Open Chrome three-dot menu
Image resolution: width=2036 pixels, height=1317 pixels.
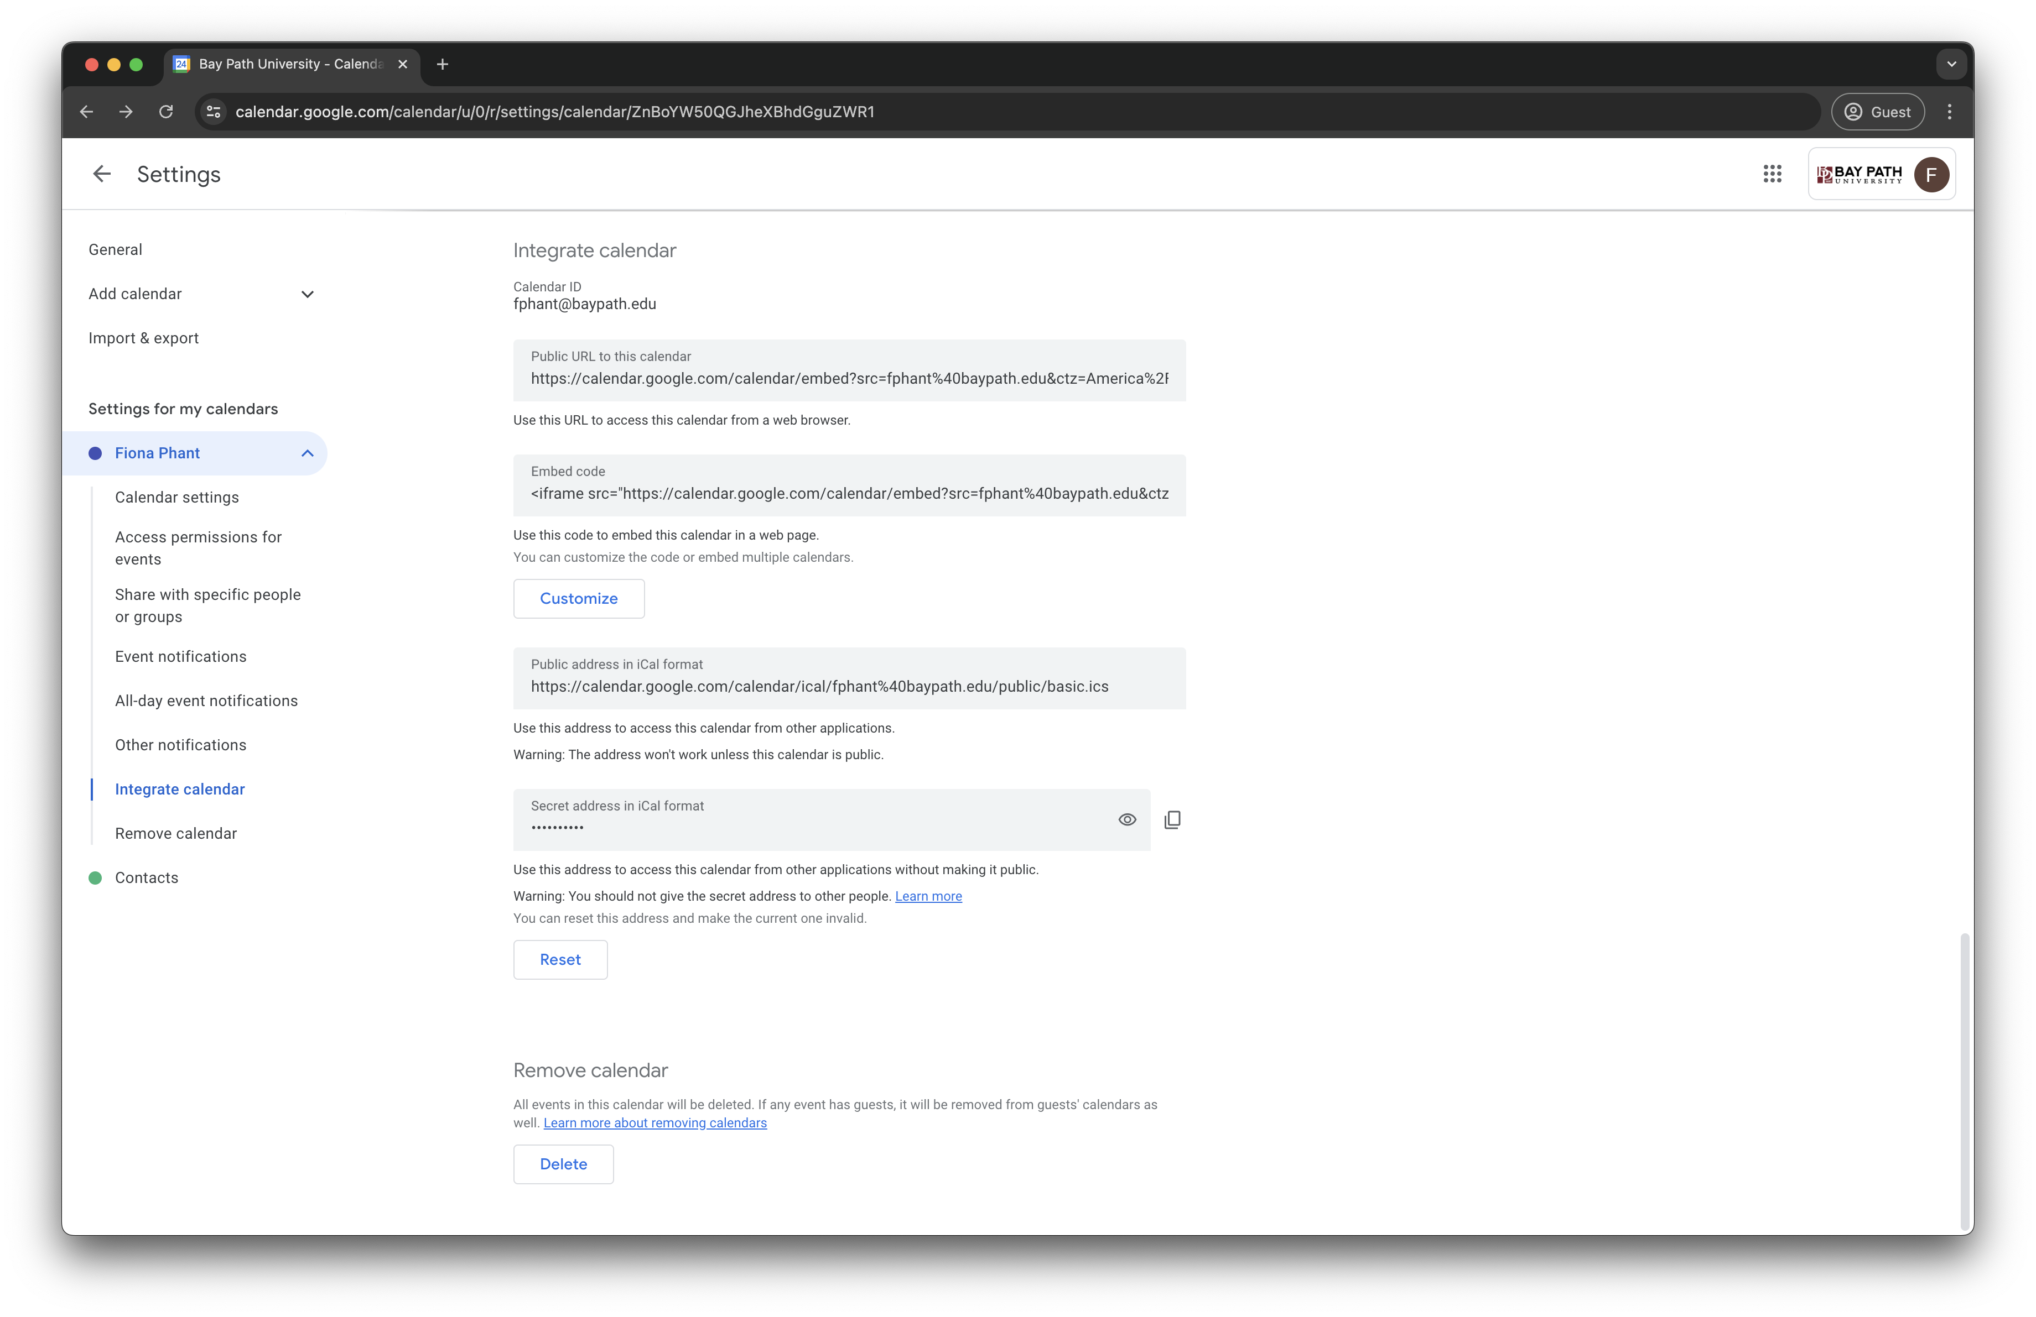click(x=1949, y=112)
